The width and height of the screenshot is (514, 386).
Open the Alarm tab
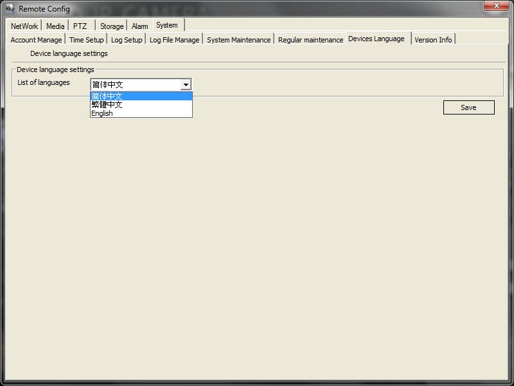[139, 26]
